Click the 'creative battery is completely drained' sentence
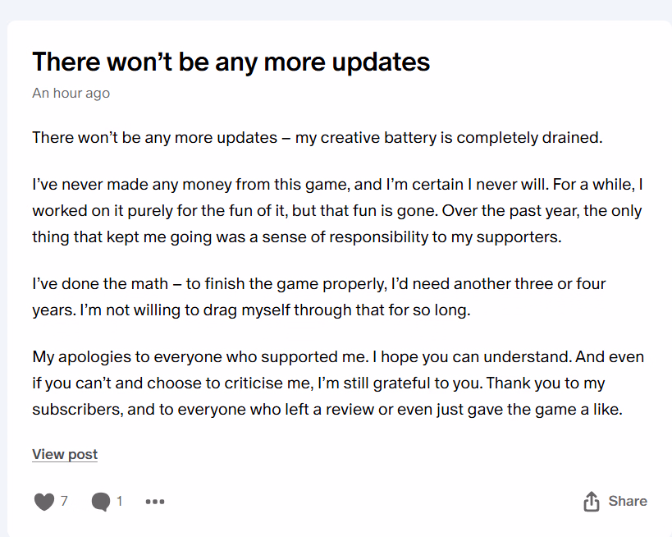 (x=461, y=138)
